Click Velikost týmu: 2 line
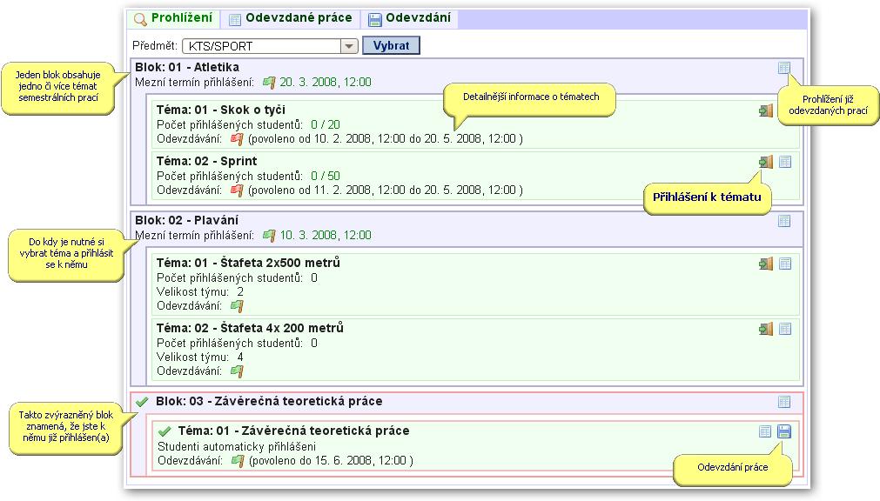 pos(200,291)
